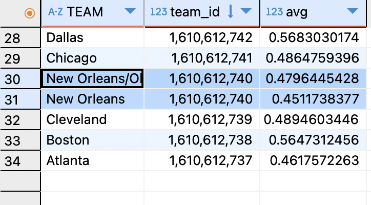371x205 pixels.
Task: Click team_id value 1,610,612,737
Action: pyautogui.click(x=202, y=160)
